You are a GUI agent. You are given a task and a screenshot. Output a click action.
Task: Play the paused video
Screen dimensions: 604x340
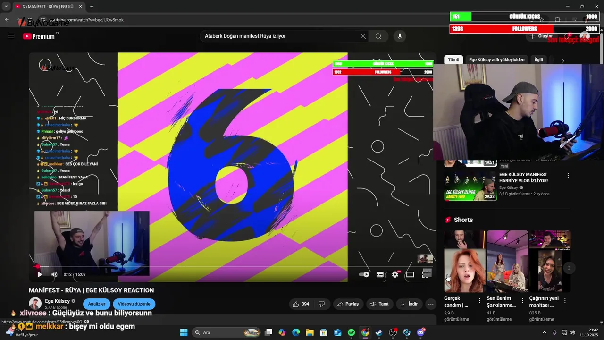[x=40, y=274]
